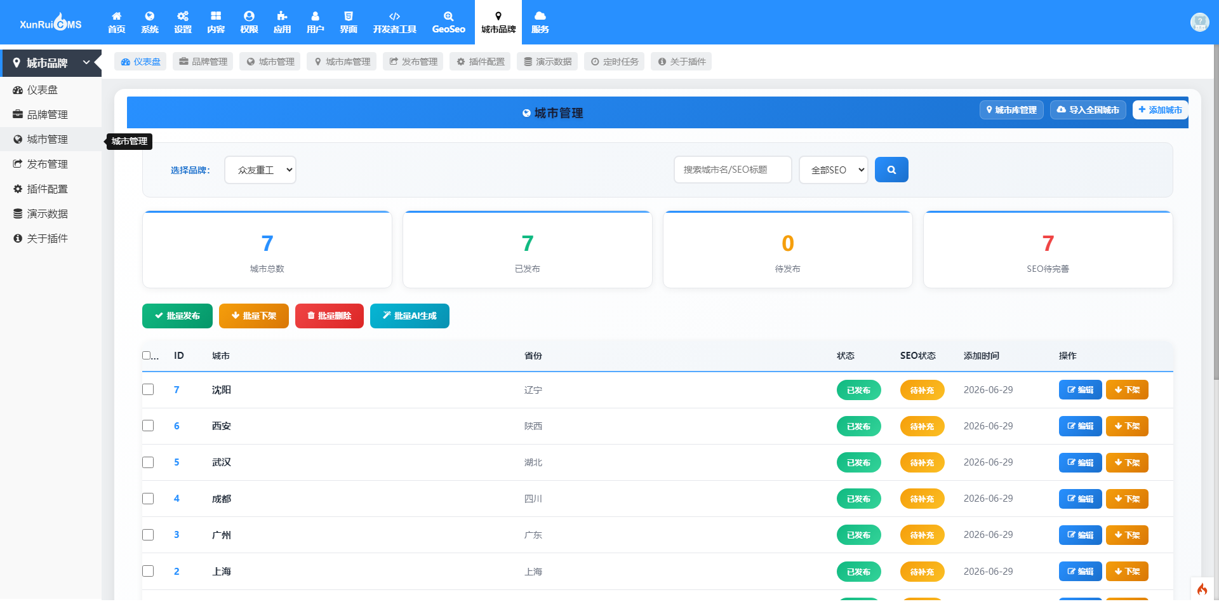Screen dimensions: 1219x604
Task: Open the 服务 cloud service icon
Action: coord(540,22)
